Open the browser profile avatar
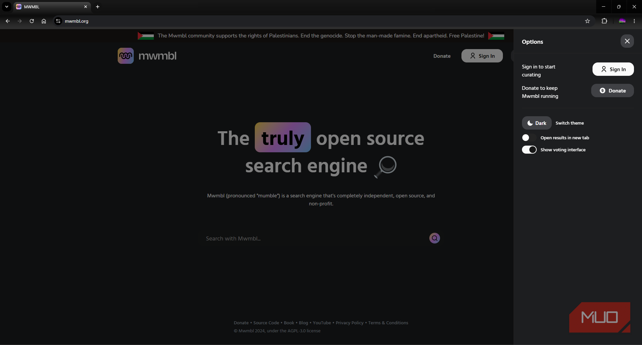 (x=622, y=21)
